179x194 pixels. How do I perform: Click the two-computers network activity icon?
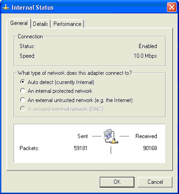point(111,136)
